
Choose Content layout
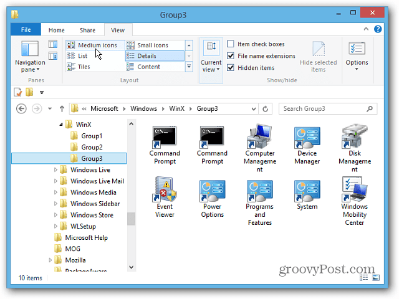point(155,67)
